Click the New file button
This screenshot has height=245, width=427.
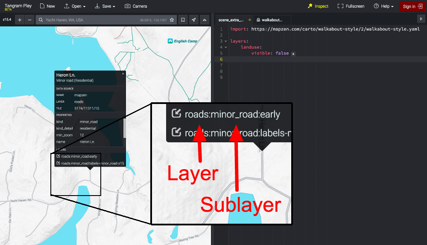pyautogui.click(x=47, y=6)
